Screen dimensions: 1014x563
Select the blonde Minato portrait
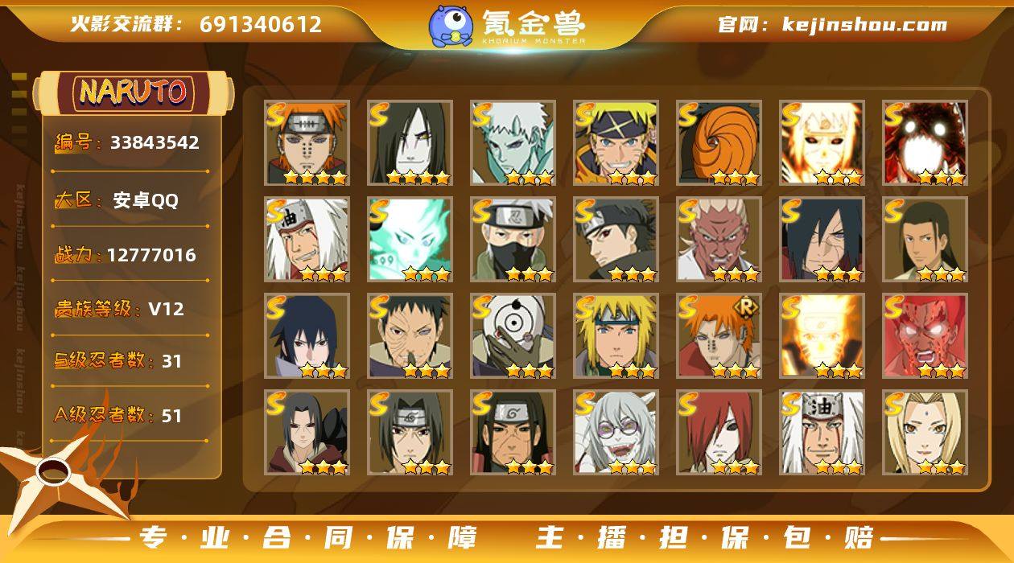click(616, 335)
